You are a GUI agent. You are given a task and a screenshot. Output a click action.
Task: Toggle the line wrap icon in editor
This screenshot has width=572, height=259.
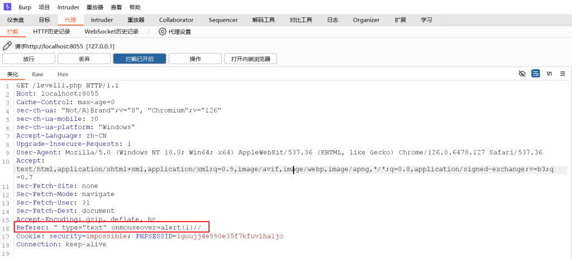[x=536, y=74]
